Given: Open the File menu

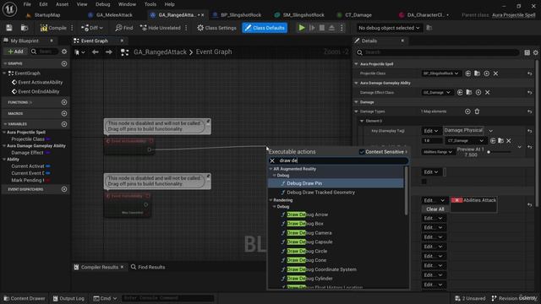Looking at the screenshot, I should coord(27,4).
